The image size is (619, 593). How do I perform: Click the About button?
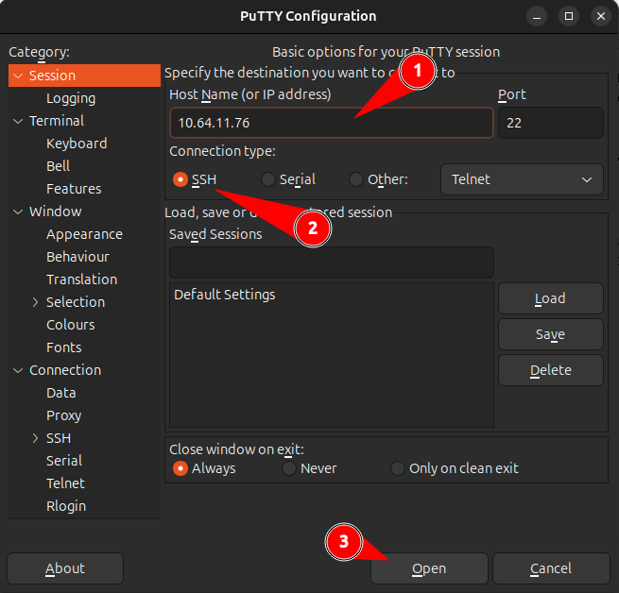tap(65, 568)
